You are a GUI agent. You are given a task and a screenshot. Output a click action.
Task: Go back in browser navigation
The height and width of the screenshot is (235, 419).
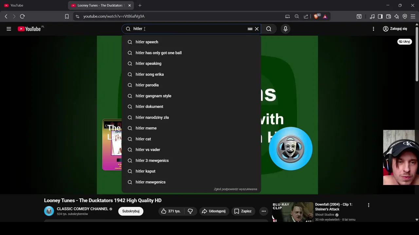point(6,16)
